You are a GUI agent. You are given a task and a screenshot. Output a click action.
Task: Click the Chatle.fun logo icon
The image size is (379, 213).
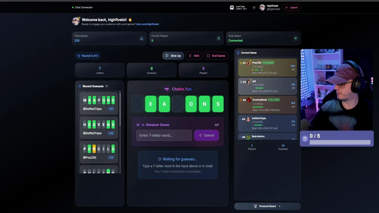[167, 89]
